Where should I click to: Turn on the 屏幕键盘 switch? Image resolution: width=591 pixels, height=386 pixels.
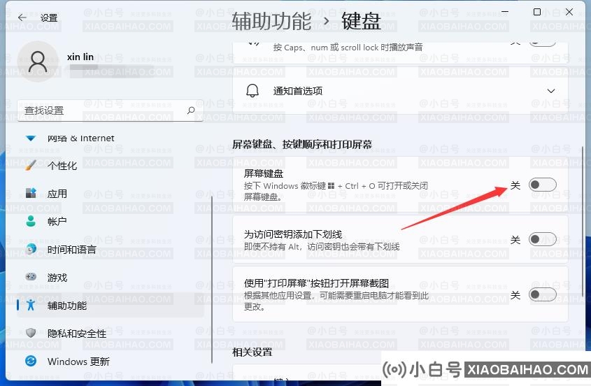coord(542,185)
